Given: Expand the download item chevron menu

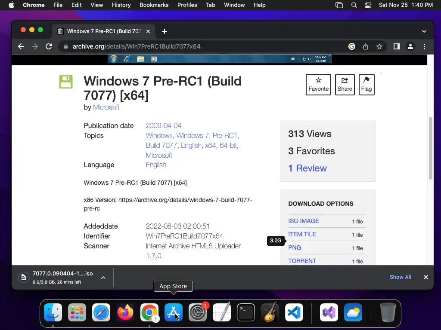Looking at the screenshot, I should point(103,278).
